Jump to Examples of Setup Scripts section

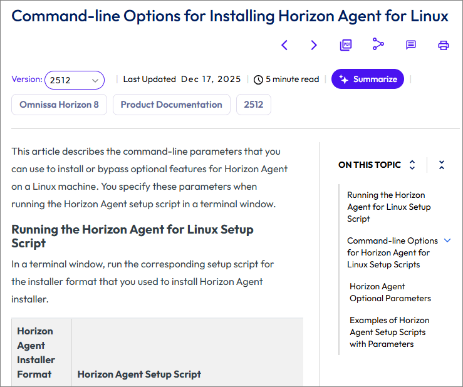tap(389, 332)
